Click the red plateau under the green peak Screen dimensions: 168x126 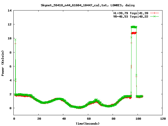(x=134, y=33)
